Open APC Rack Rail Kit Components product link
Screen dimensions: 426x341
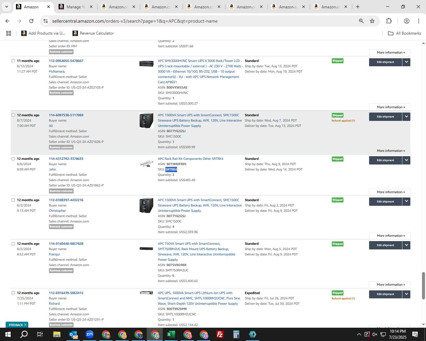(190, 159)
